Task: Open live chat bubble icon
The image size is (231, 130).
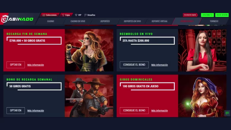Action: click(227, 113)
